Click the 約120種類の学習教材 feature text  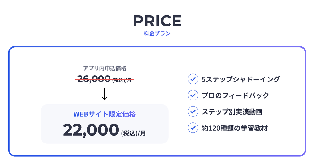pos(235,128)
